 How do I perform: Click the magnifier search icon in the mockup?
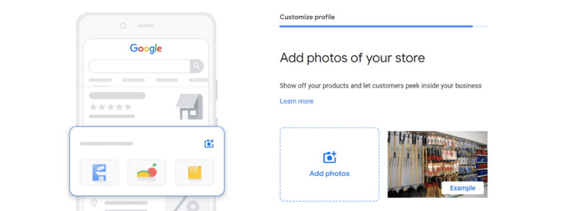(196, 66)
